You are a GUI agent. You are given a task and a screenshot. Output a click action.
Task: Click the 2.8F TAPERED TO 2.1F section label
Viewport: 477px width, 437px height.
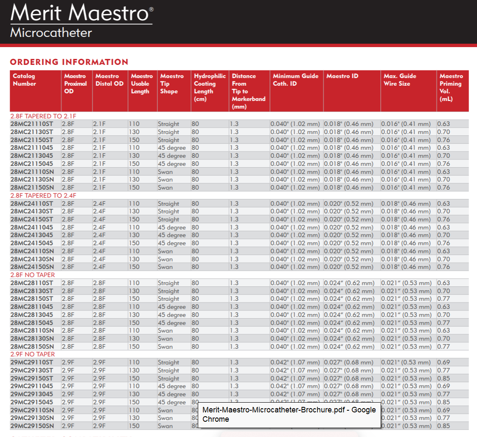click(43, 116)
